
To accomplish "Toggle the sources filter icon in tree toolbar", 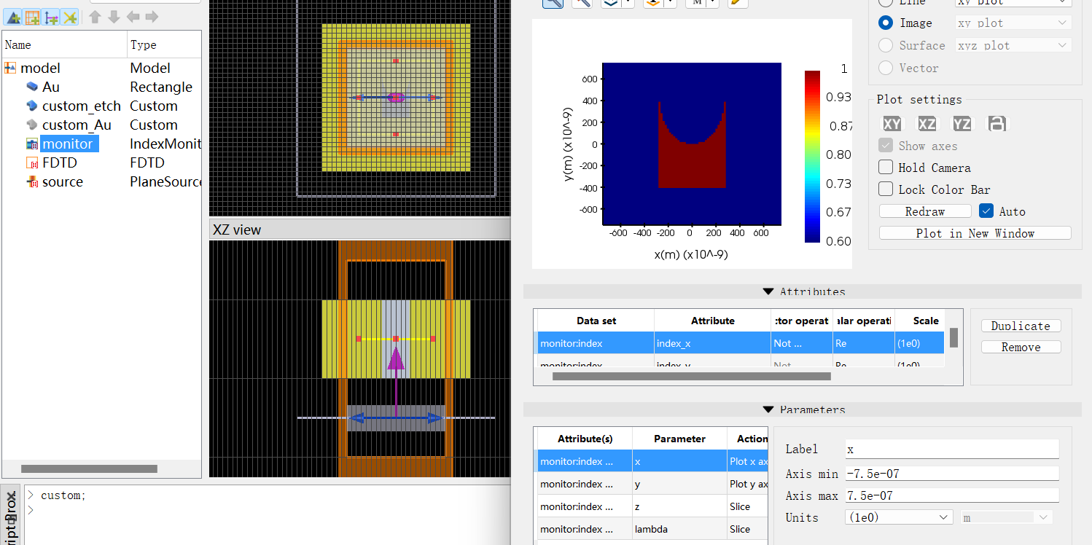I will [x=51, y=17].
